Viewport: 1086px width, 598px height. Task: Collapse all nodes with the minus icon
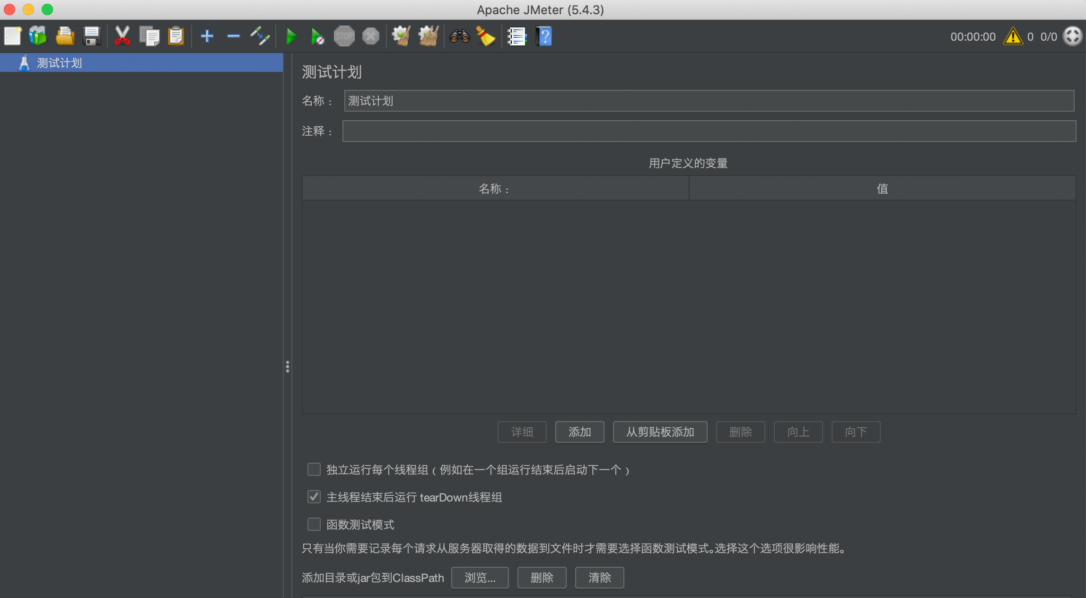tap(233, 36)
